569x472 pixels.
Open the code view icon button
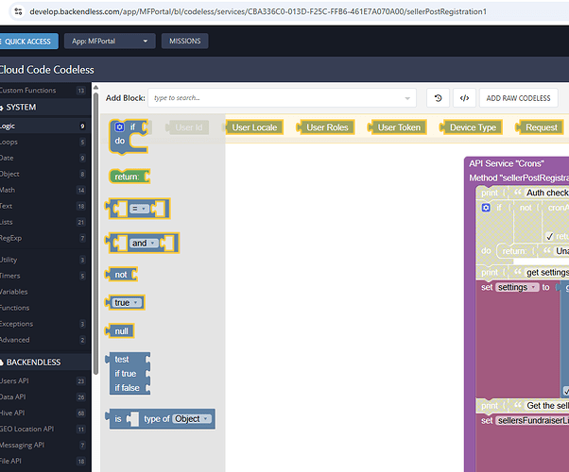click(463, 98)
